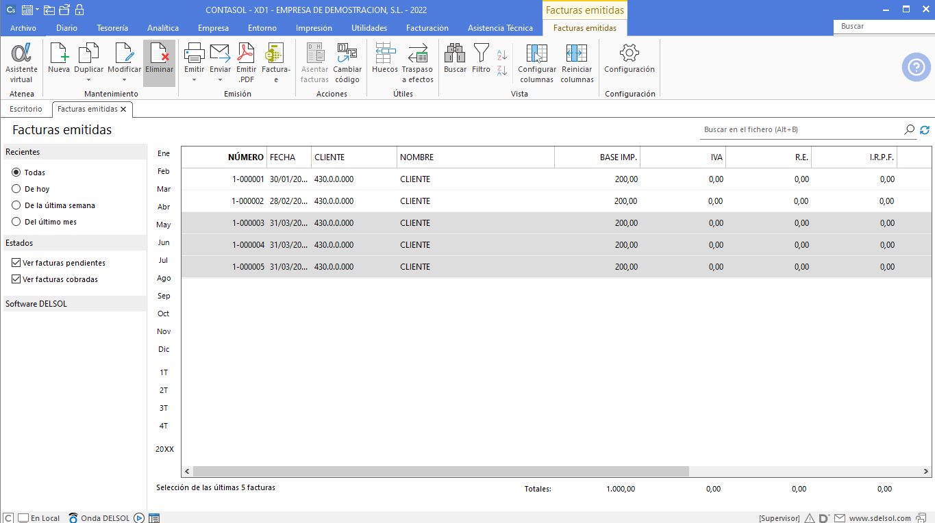Click the left arrow of horizontal scrollbar
The height and width of the screenshot is (523, 935).
(187, 472)
